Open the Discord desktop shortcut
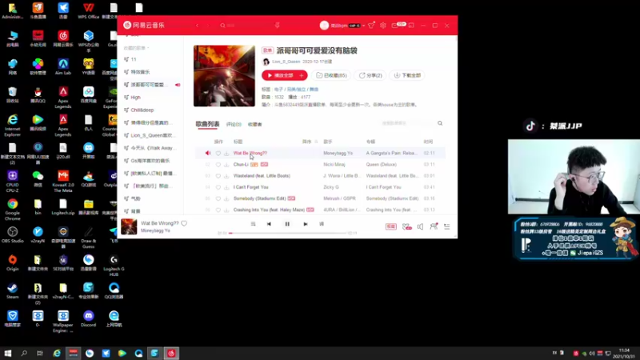Image resolution: width=640 pixels, height=360 pixels. coord(88,319)
